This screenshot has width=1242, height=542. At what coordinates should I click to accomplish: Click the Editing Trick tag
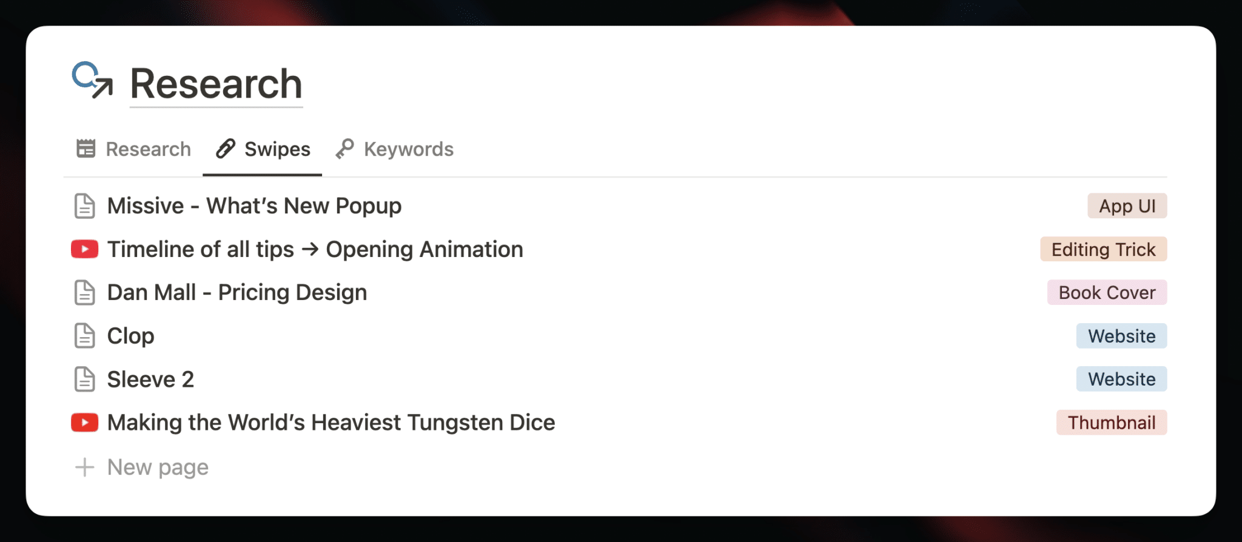point(1104,249)
